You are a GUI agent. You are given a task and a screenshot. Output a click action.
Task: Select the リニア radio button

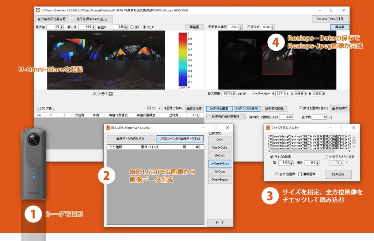(x=144, y=27)
